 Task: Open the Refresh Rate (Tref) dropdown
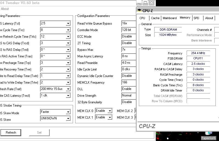coord(68,89)
